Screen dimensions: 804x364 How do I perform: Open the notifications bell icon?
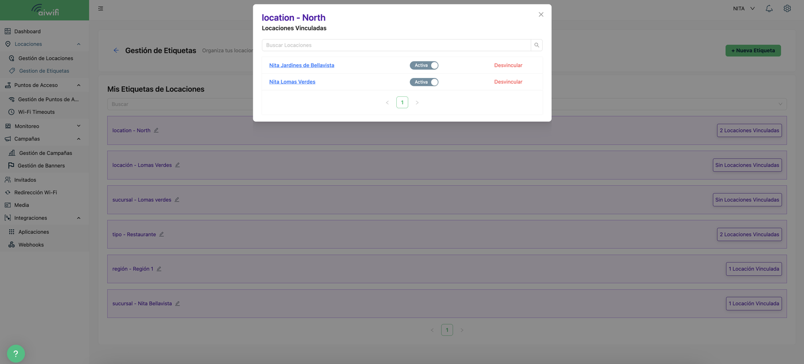pos(769,9)
